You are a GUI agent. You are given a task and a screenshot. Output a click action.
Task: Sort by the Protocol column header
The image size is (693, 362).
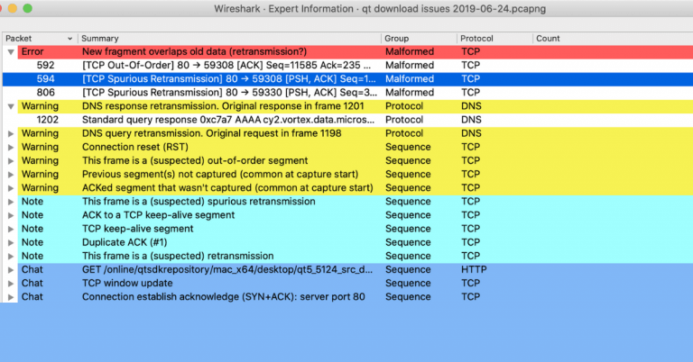click(x=492, y=39)
